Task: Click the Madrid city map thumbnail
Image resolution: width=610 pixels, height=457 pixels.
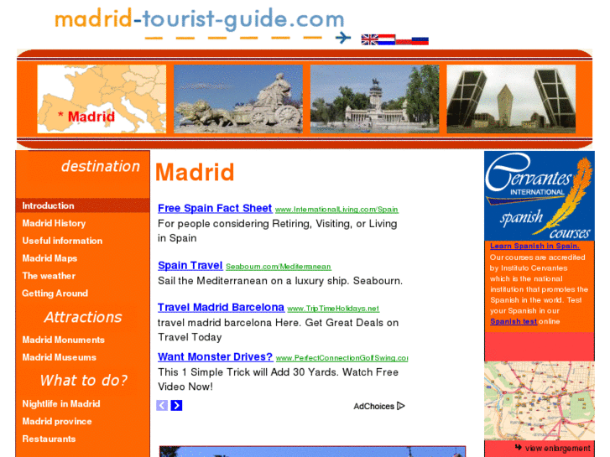Action: pyautogui.click(x=540, y=401)
